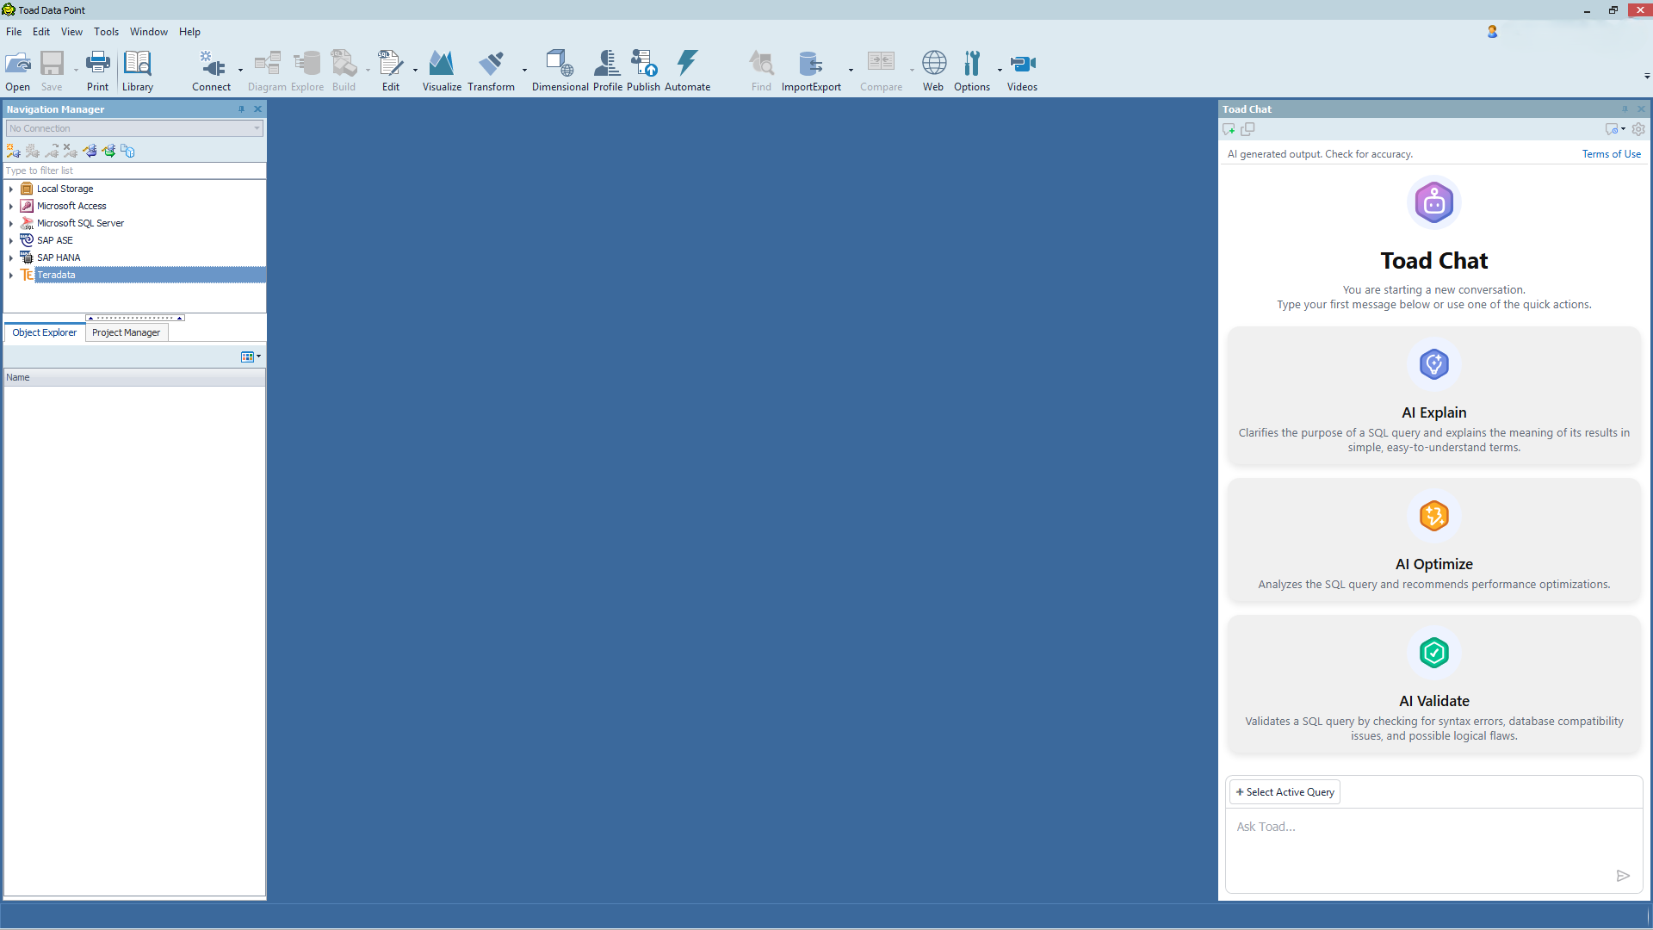Start the Profile tool
This screenshot has width=1653, height=930.
[607, 71]
